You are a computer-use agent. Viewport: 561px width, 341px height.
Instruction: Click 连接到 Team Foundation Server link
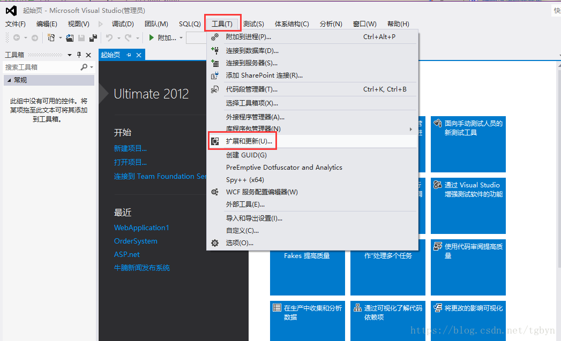click(160, 176)
